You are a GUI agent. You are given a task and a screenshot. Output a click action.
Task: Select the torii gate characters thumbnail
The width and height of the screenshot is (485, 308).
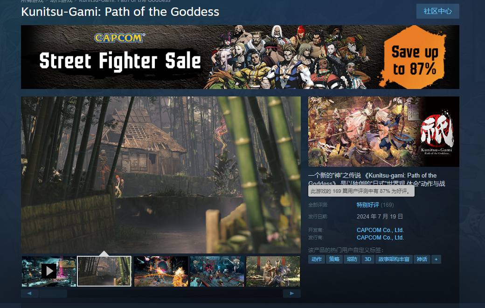(x=273, y=271)
